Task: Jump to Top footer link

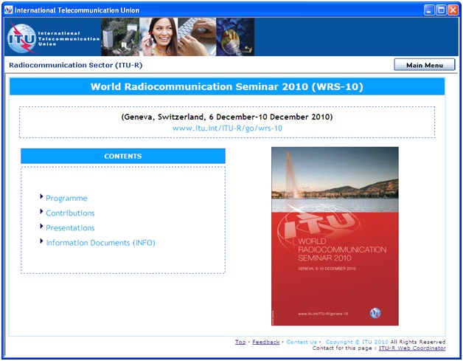Action: click(240, 342)
